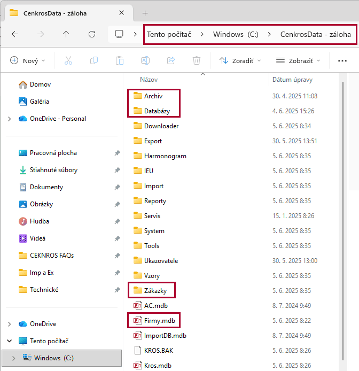
Task: Expand OneDrive - Personal tree node
Action: point(10,119)
